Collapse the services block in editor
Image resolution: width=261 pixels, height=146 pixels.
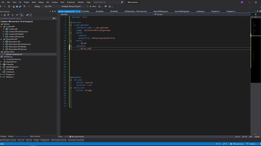click(x=71, y=22)
